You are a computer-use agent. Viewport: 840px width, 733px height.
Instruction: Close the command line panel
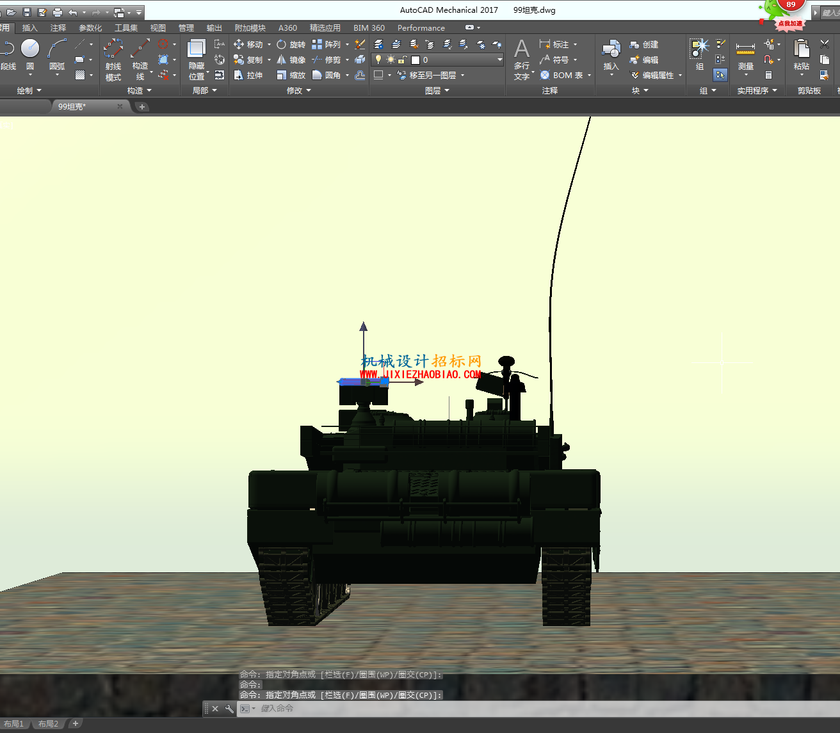[215, 709]
